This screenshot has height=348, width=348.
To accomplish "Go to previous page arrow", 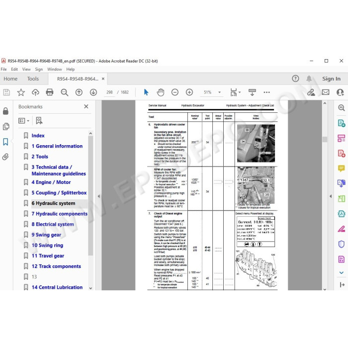I will tap(79, 92).
